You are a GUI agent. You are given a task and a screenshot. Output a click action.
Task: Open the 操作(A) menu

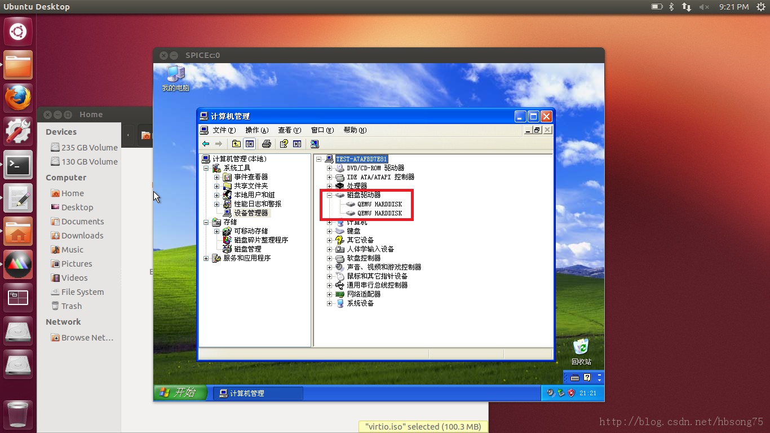click(x=256, y=130)
